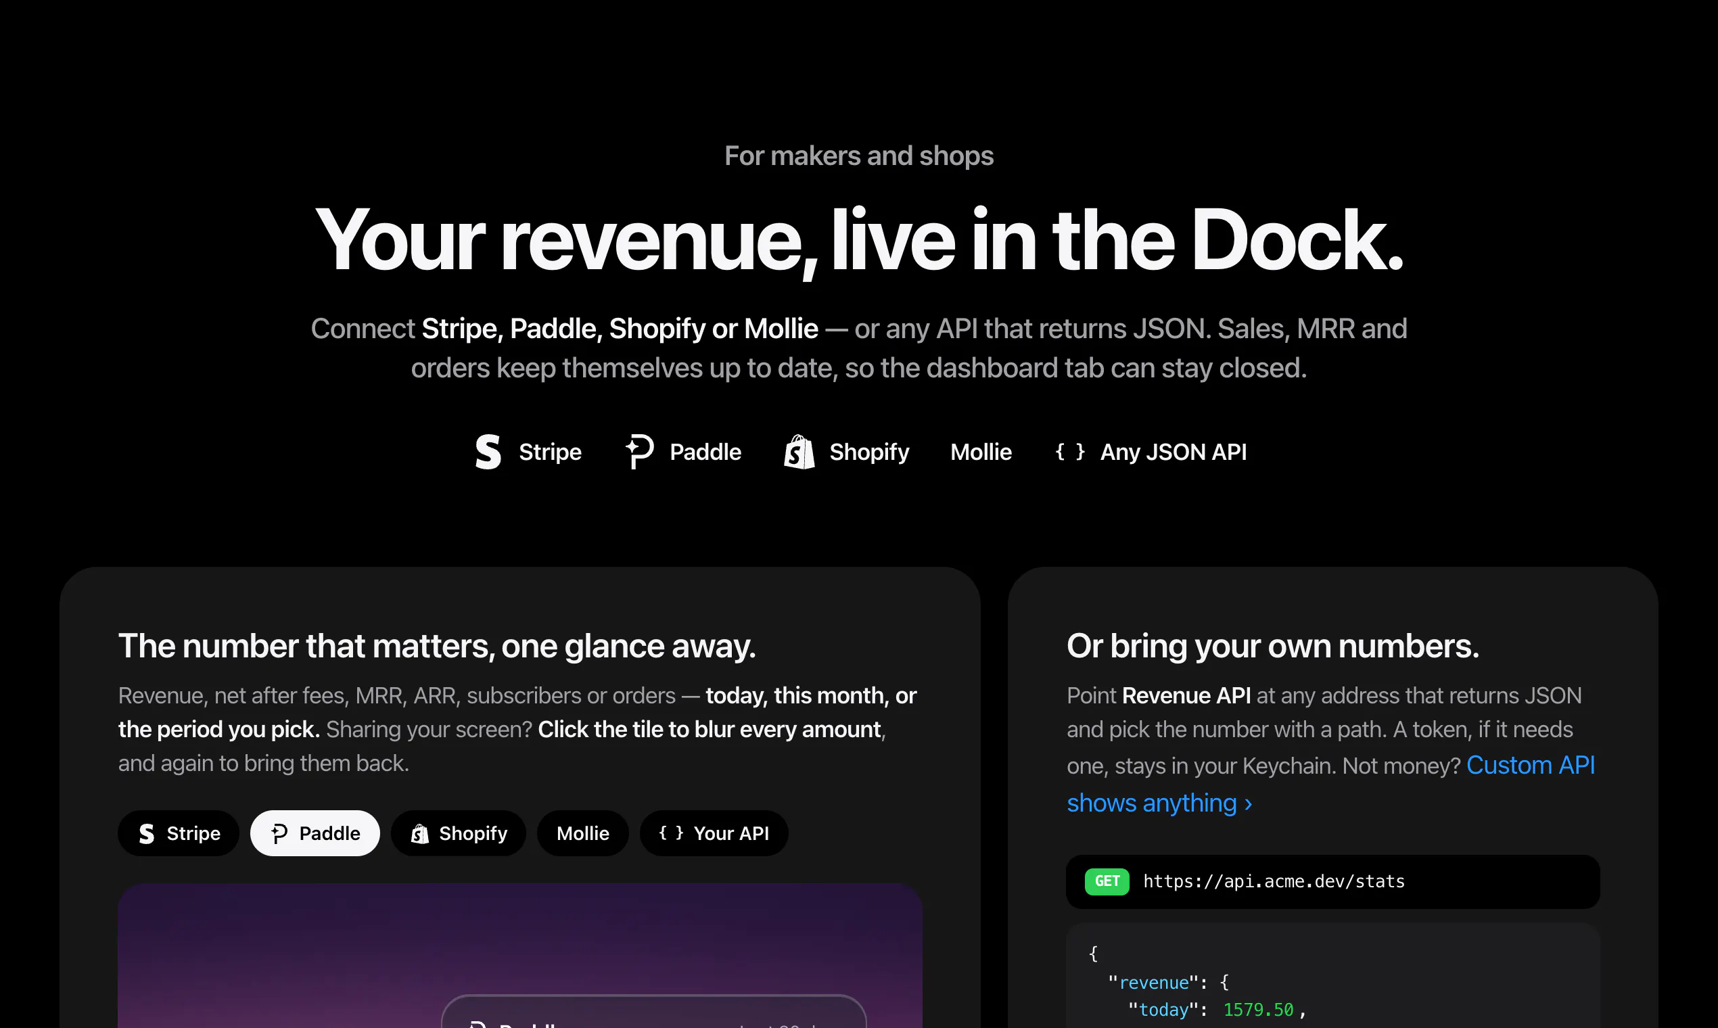The height and width of the screenshot is (1028, 1718).
Task: Click the green GET method badge
Action: (1107, 881)
